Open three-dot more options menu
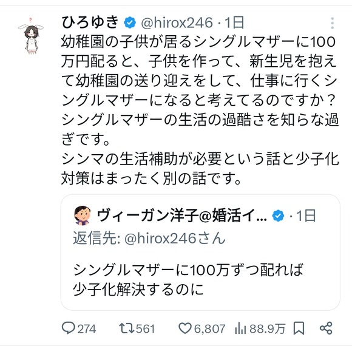The image size is (352, 346). point(332,23)
